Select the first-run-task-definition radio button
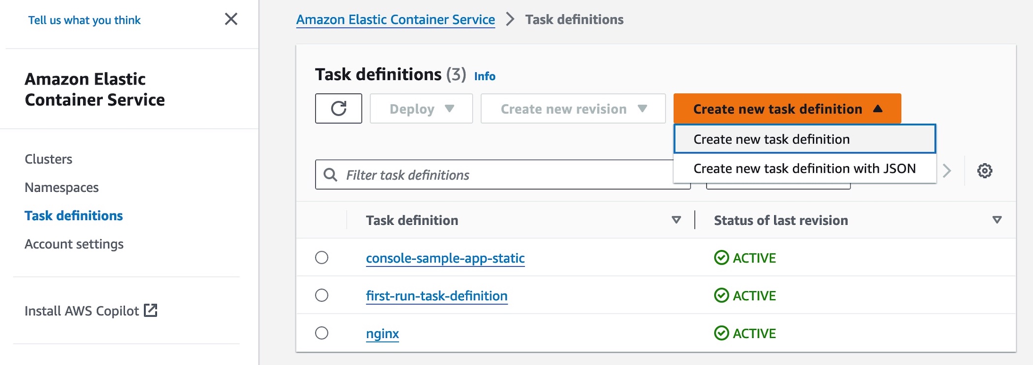This screenshot has width=1033, height=365. coord(322,295)
